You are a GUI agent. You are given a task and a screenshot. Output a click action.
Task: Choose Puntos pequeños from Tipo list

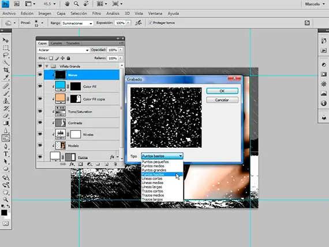click(x=162, y=162)
